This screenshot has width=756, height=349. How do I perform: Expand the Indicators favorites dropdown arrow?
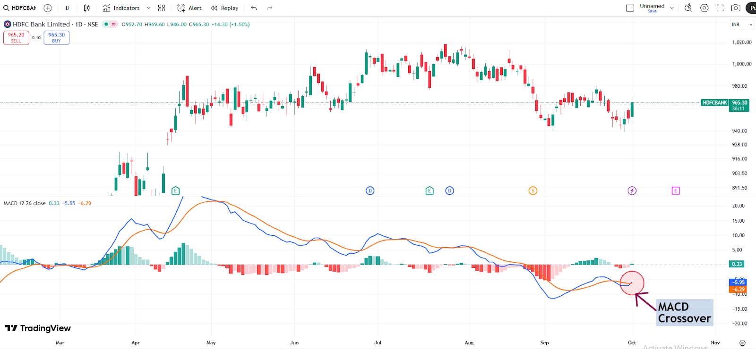(148, 8)
